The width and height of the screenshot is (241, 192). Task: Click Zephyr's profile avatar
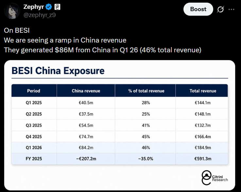pos(12,11)
